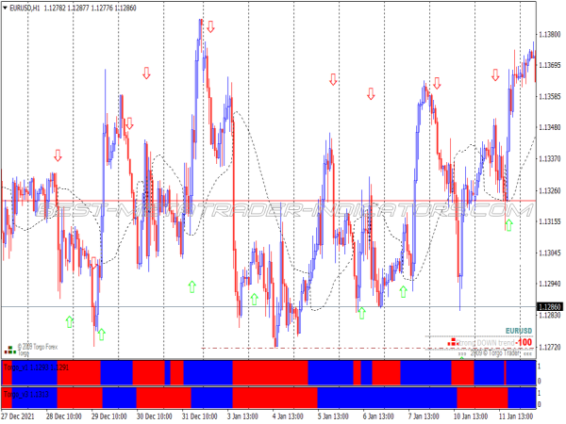Screen dimensions: 566x424
Task: Select the teal 'EURUSD' label
Action: [x=519, y=331]
